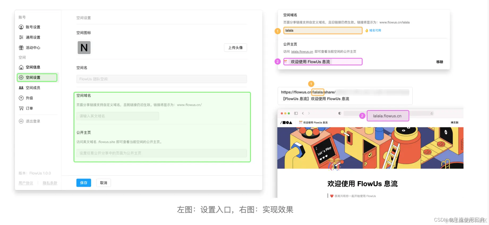Open 空间成员 in the sidebar
Image resolution: width=489 pixels, height=225 pixels.
(x=33, y=88)
